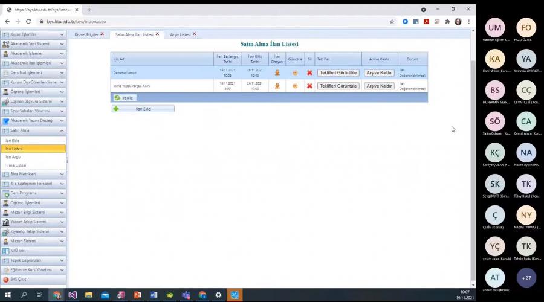Launch PowerPoint from the taskbar
The width and height of the screenshot is (544, 302).
(x=137, y=295)
